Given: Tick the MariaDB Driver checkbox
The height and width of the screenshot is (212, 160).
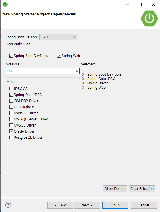Looking at the screenshot, I should tap(11, 113).
